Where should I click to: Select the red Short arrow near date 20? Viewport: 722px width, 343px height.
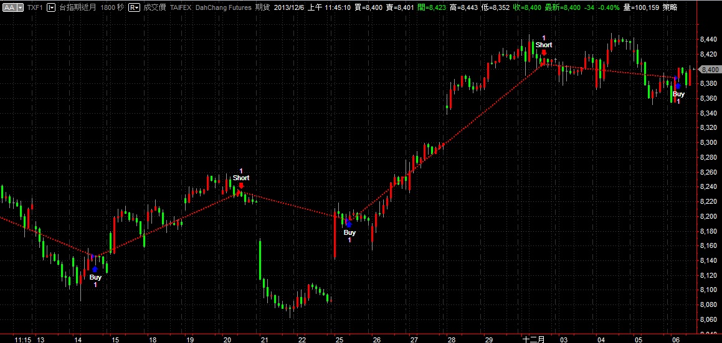click(241, 186)
